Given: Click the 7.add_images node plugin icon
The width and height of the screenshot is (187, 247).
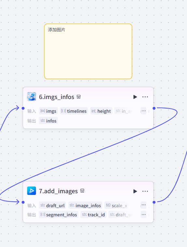Looking at the screenshot, I should (x=32, y=191).
